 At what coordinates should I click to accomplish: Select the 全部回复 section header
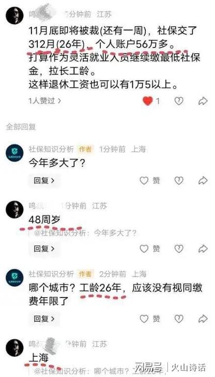point(21,127)
